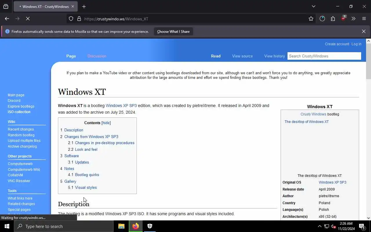Open Windows XP SP3 Original OS link
371x232 pixels.
coord(332,182)
